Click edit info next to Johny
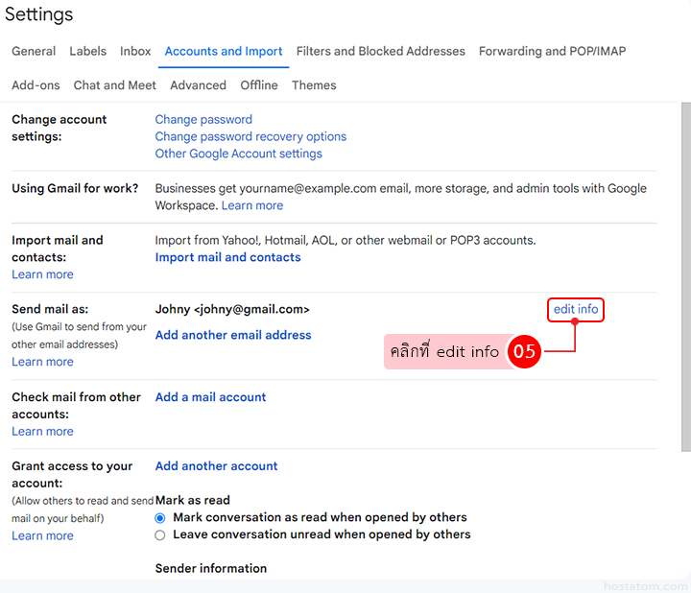691x593 pixels. click(576, 310)
